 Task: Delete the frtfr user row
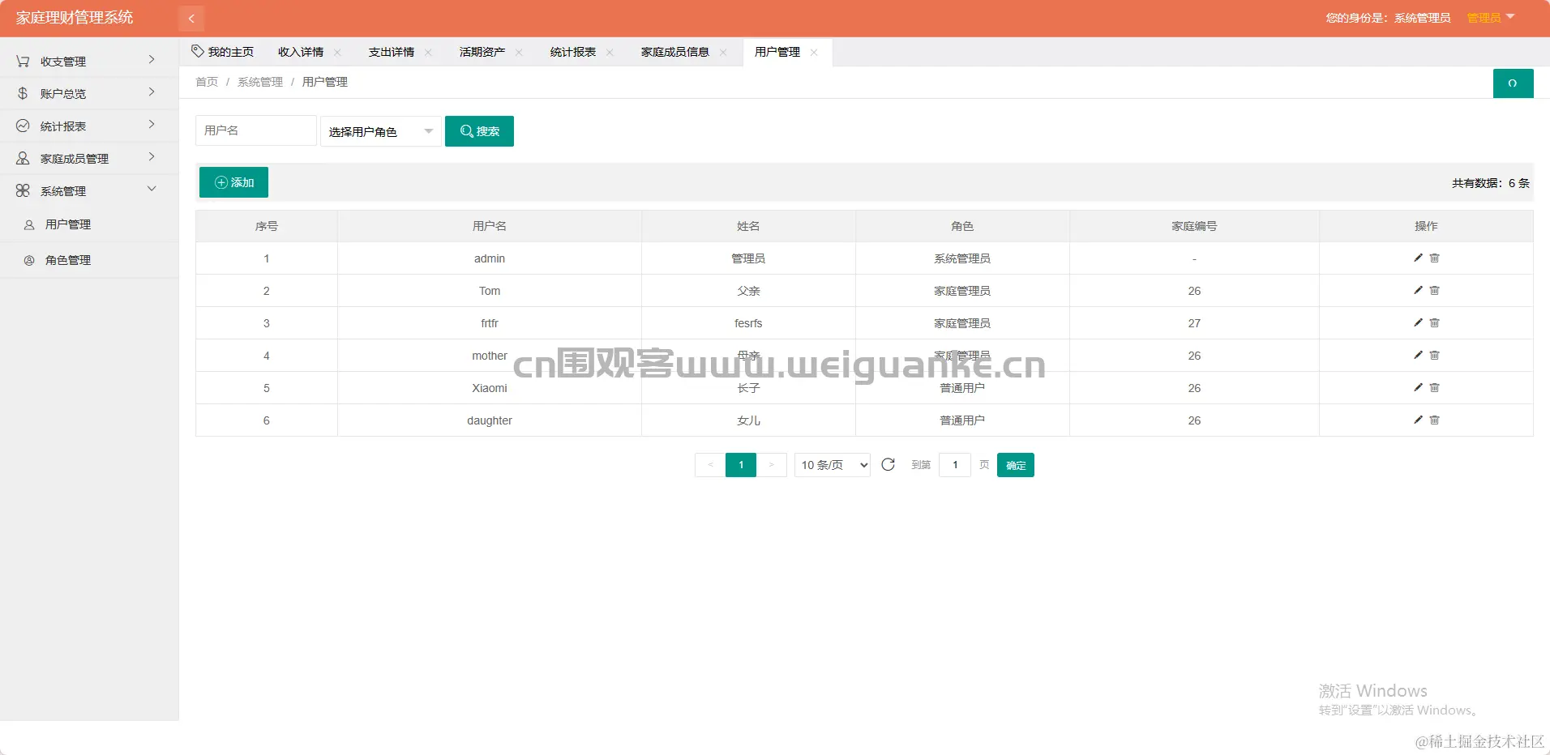click(1434, 322)
